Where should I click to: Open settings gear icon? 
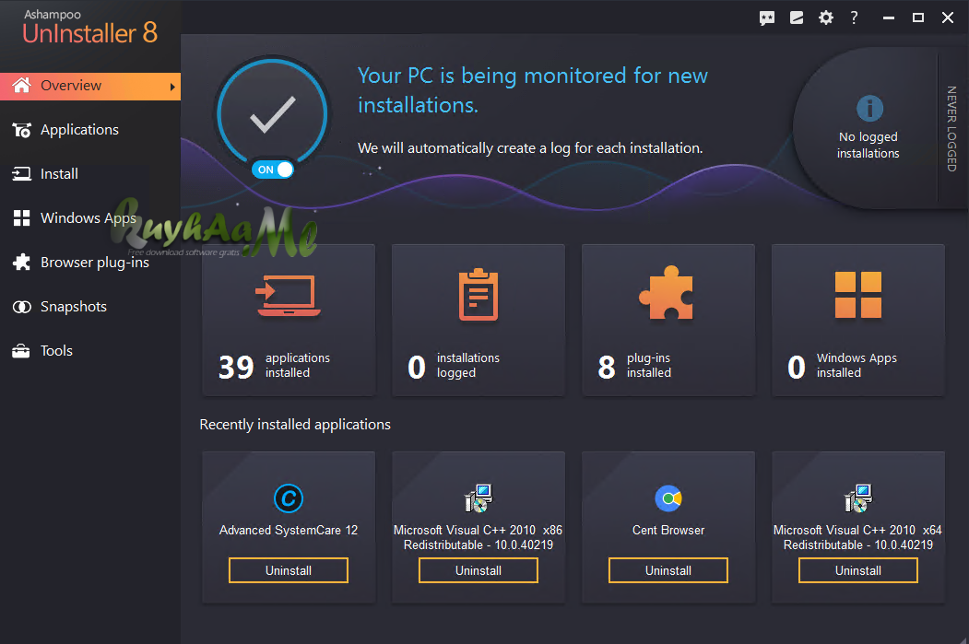[x=825, y=18]
